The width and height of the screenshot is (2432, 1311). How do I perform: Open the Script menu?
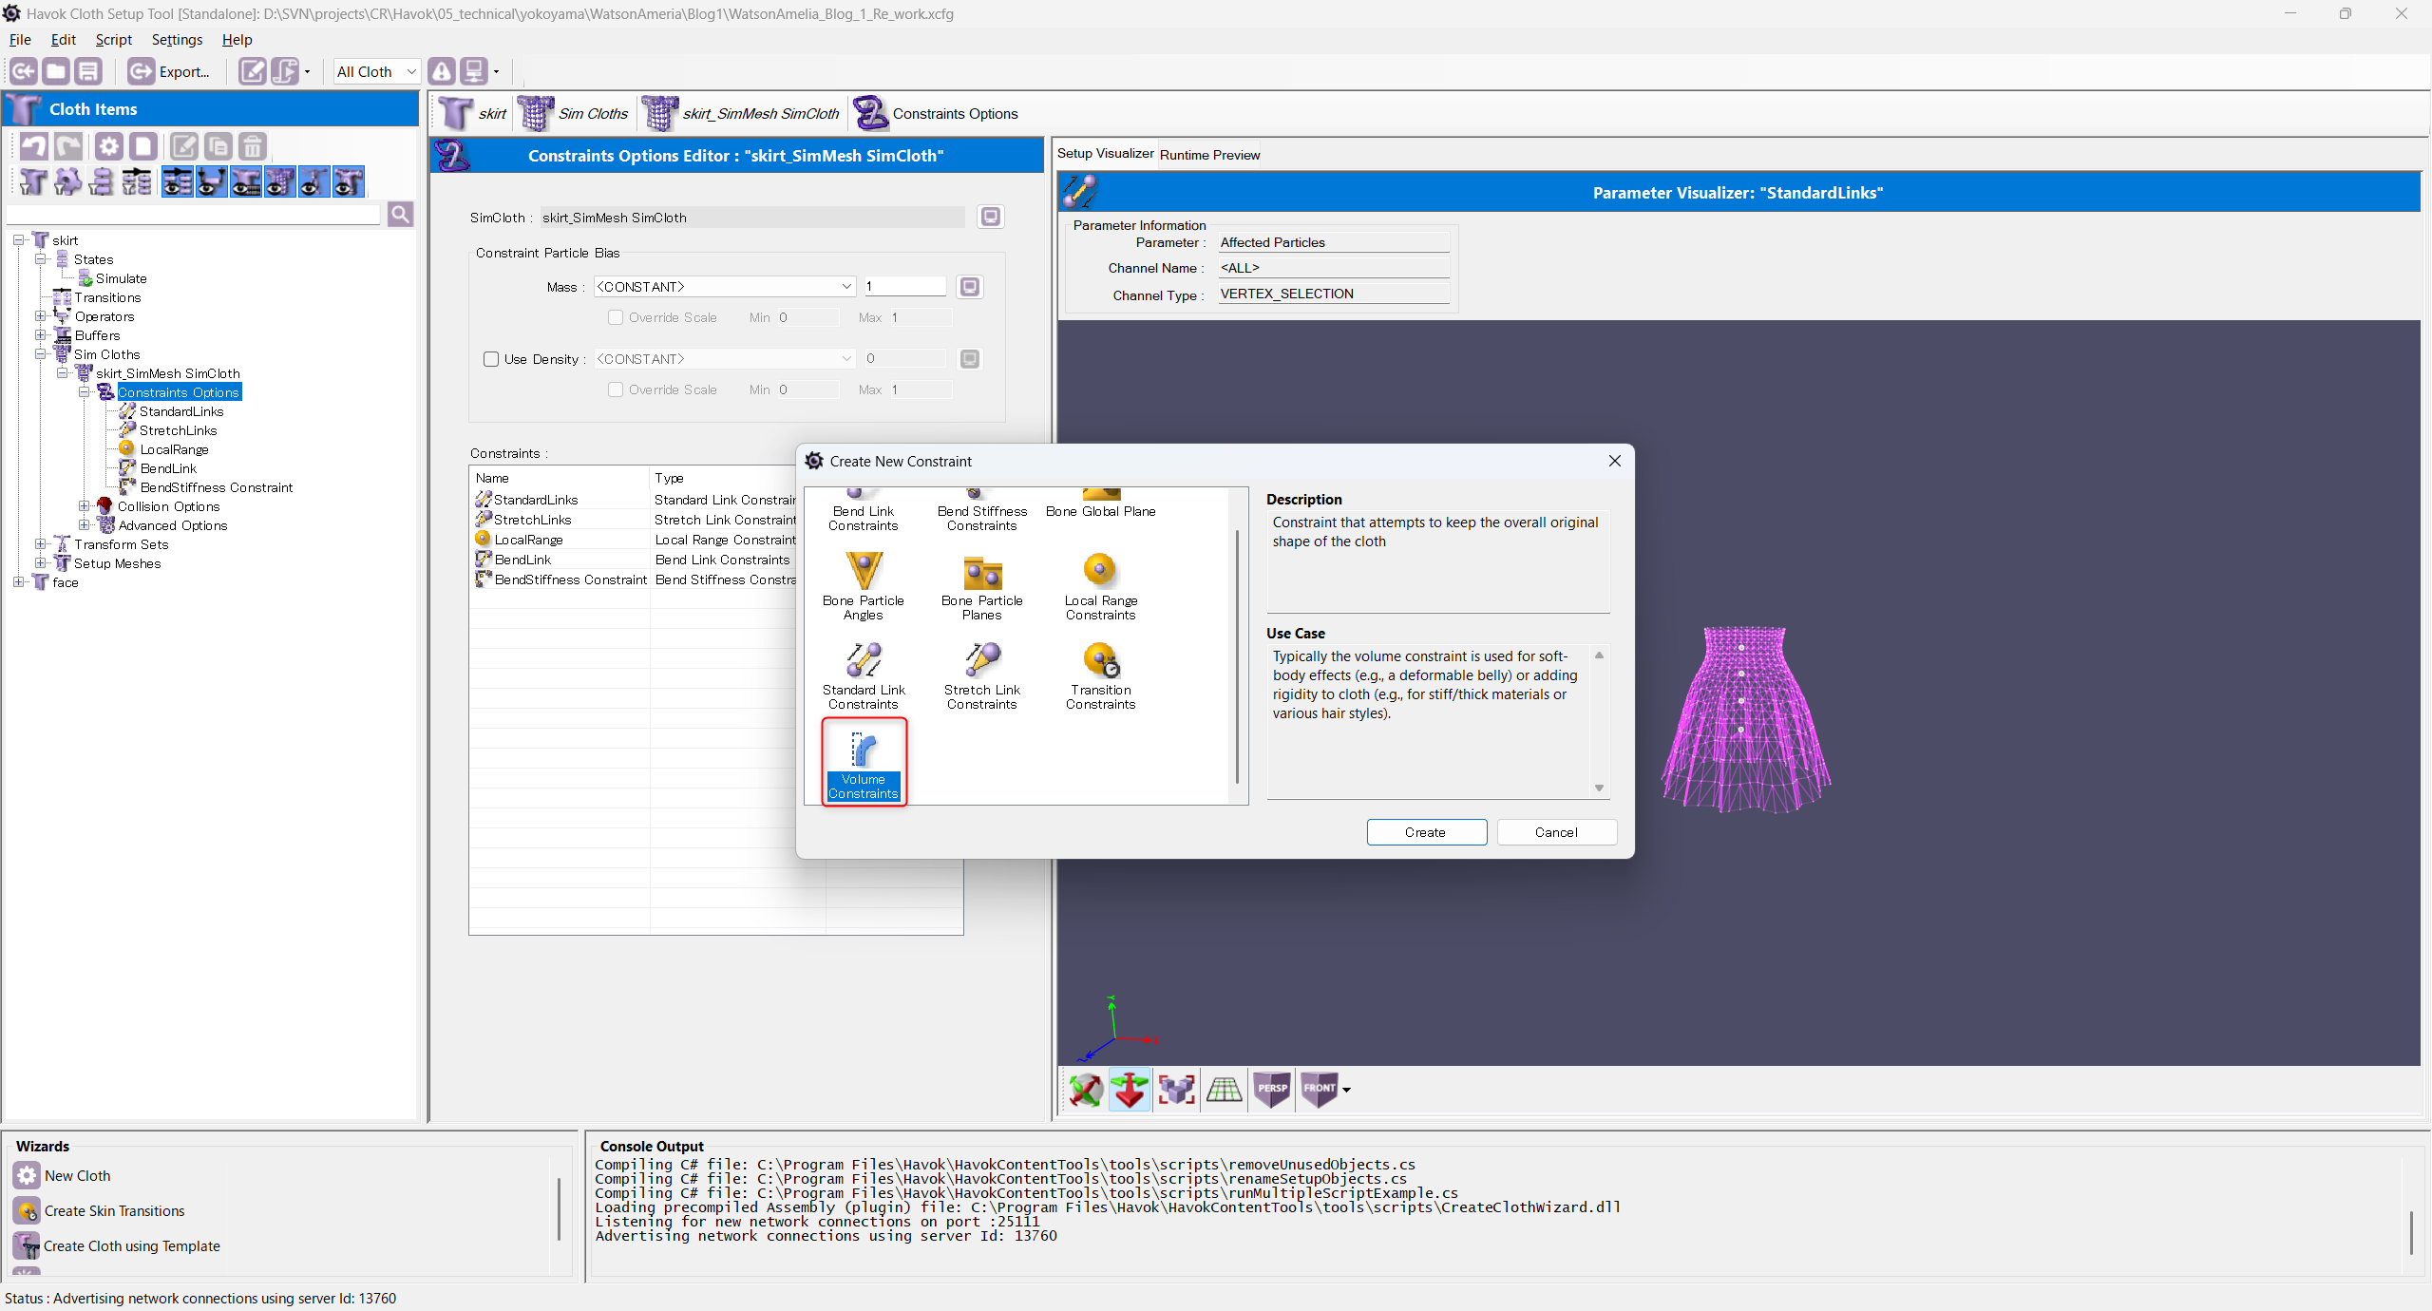113,40
